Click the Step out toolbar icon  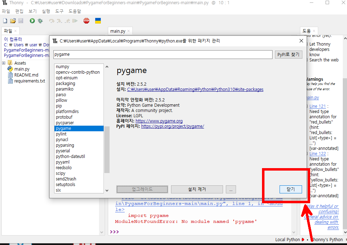(x=67, y=21)
